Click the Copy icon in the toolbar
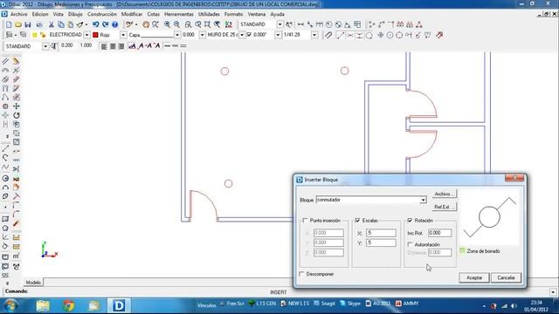Viewport: 559px width, 314px height. (x=61, y=24)
